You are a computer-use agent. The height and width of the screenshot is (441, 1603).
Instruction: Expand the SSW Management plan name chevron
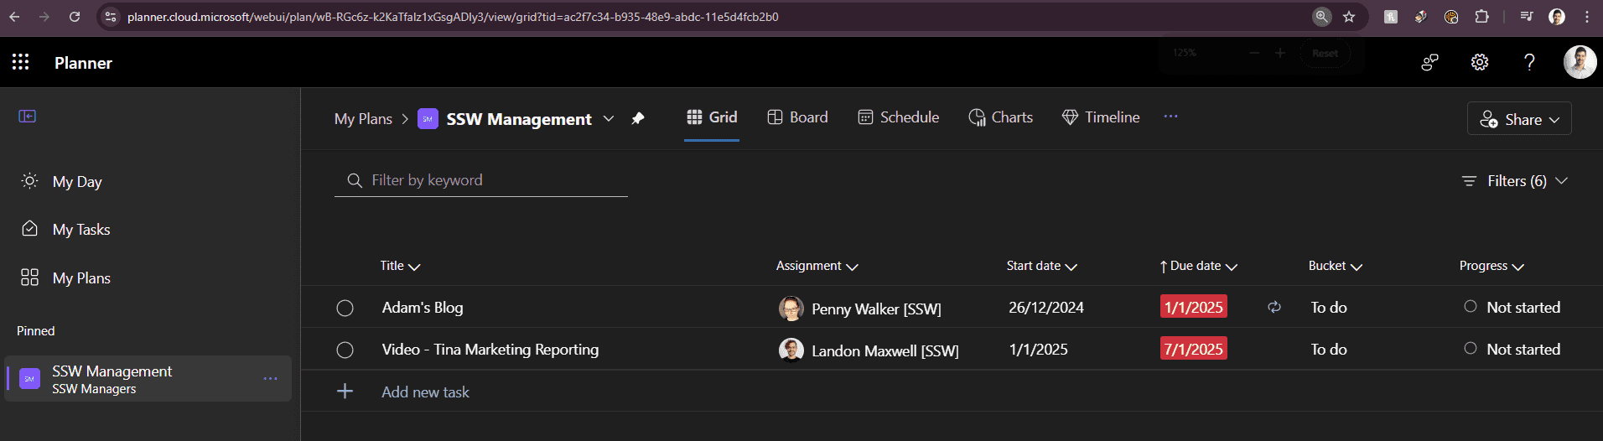point(609,119)
